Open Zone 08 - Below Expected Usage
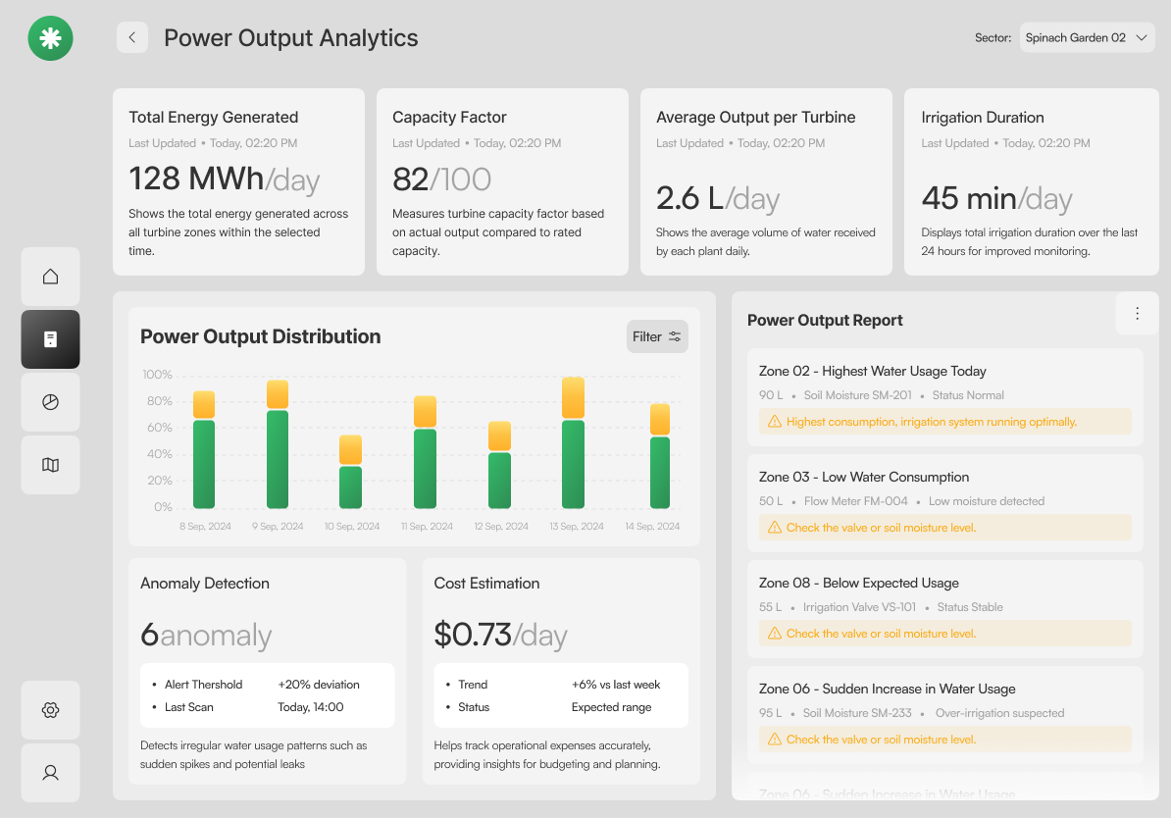 [945, 610]
